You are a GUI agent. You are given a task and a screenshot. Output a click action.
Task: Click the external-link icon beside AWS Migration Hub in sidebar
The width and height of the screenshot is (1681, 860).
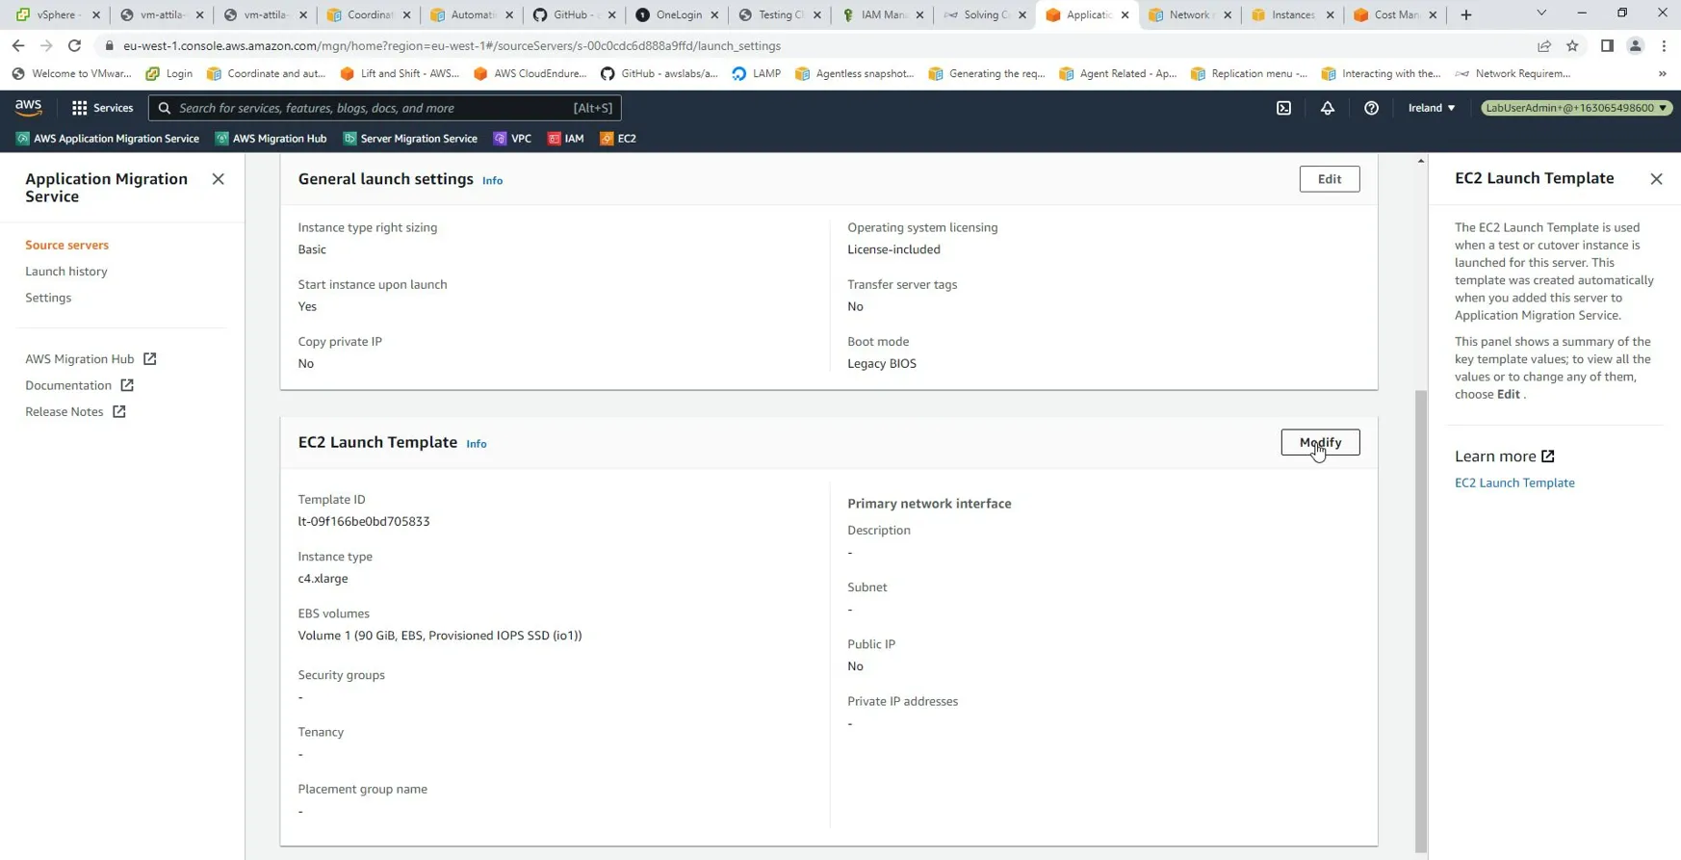click(150, 358)
